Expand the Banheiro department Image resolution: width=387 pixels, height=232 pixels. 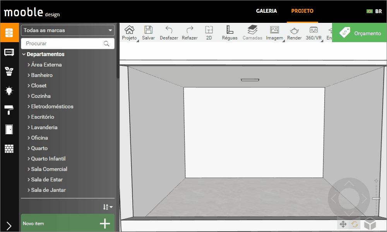(40, 75)
